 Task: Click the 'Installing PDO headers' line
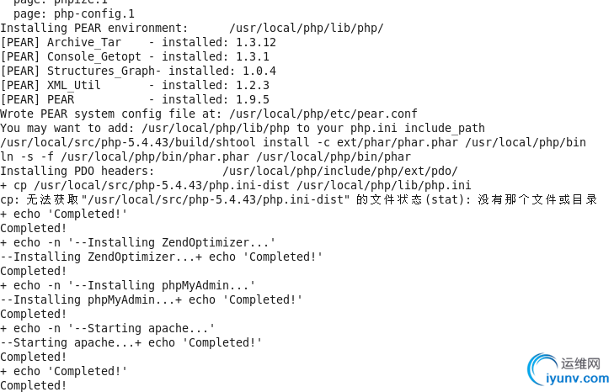coord(229,171)
